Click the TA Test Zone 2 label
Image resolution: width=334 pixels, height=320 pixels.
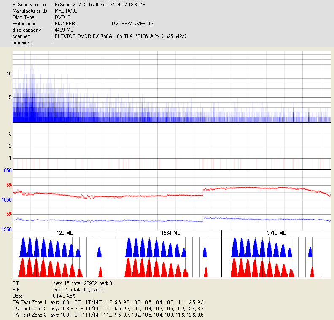30,309
